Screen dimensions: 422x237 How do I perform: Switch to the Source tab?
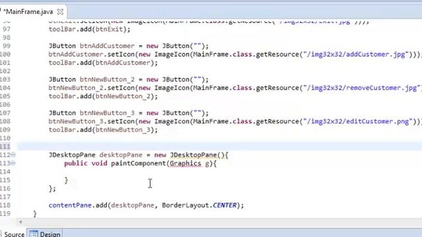coord(13,234)
